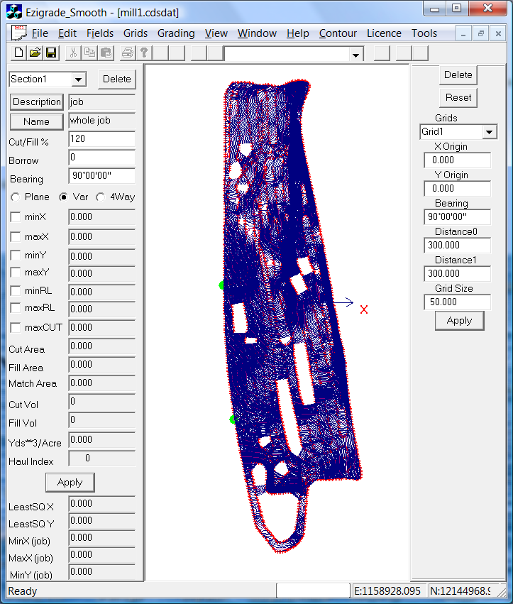Click the Cut scissors toolbar icon
This screenshot has height=604, width=513.
(73, 53)
